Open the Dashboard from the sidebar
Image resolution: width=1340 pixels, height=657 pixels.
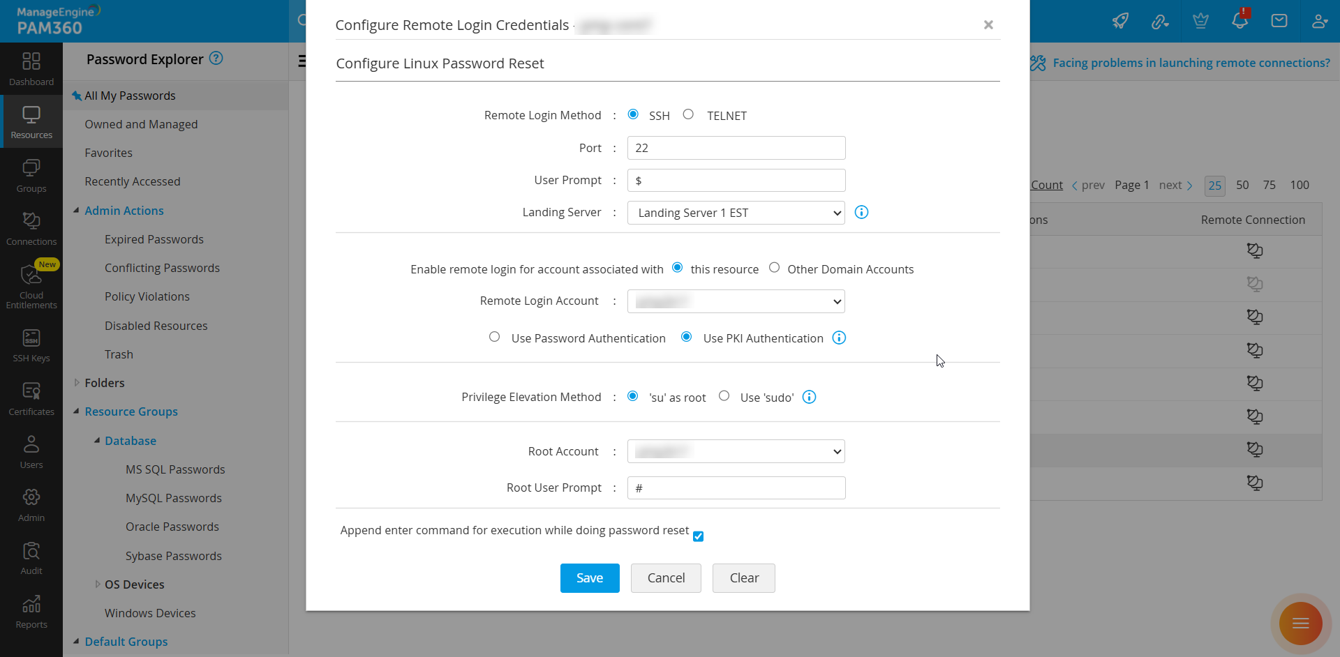[x=31, y=68]
